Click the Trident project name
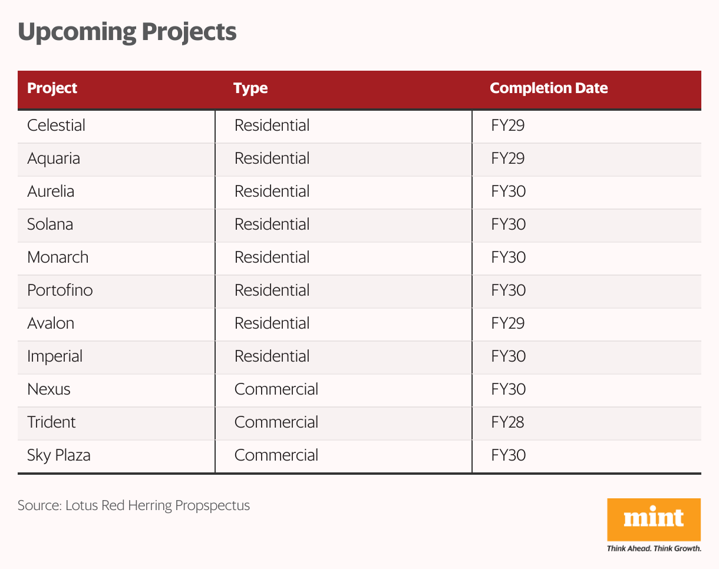The height and width of the screenshot is (569, 719). pos(51,422)
